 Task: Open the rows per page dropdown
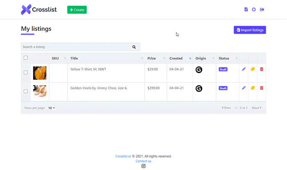[52, 108]
